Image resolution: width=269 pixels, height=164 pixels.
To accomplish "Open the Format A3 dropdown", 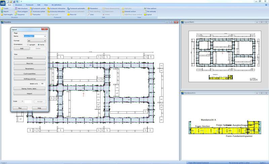I will pos(45,40).
